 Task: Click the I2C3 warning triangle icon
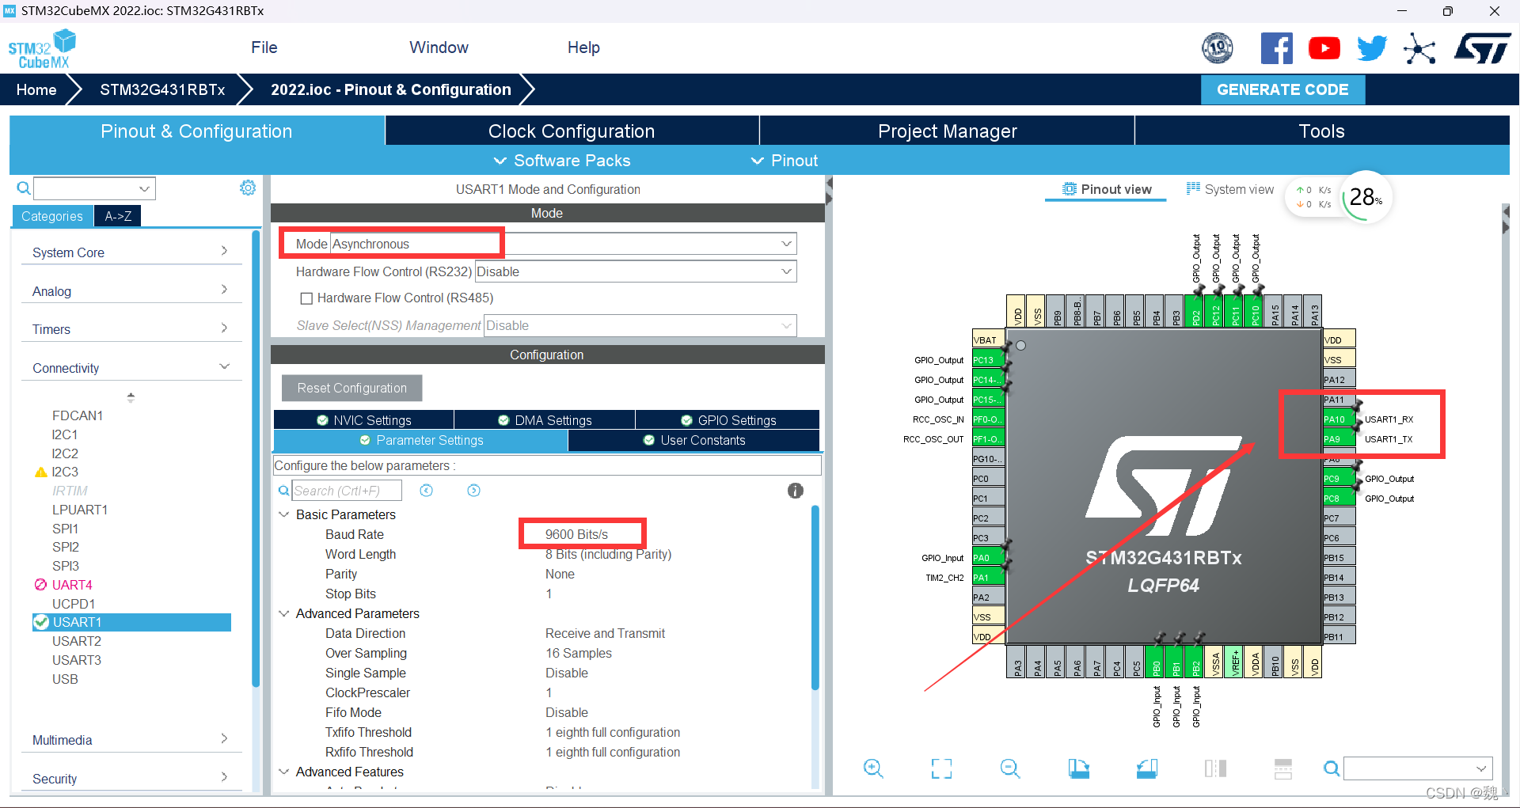[x=41, y=472]
